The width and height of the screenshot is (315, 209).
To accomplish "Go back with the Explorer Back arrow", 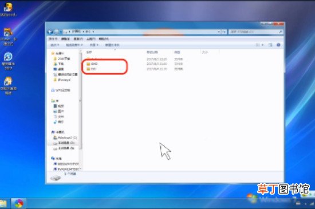I will (50, 31).
